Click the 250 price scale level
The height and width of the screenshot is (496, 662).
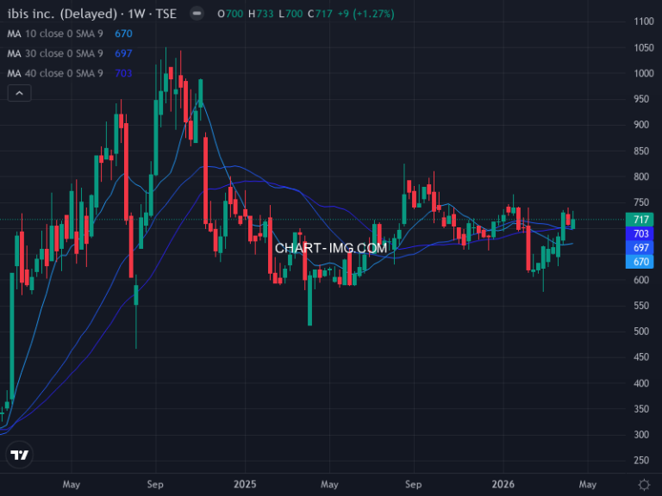point(643,461)
